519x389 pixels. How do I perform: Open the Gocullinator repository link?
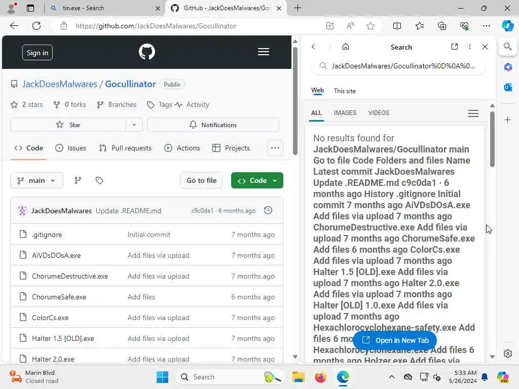click(130, 84)
